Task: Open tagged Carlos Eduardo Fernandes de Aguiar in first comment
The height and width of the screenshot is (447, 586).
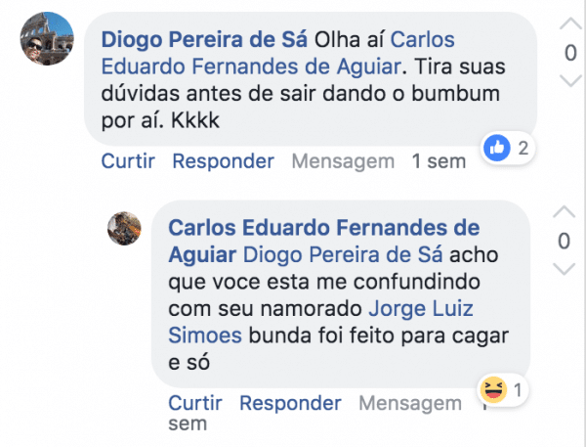Action: [251, 67]
